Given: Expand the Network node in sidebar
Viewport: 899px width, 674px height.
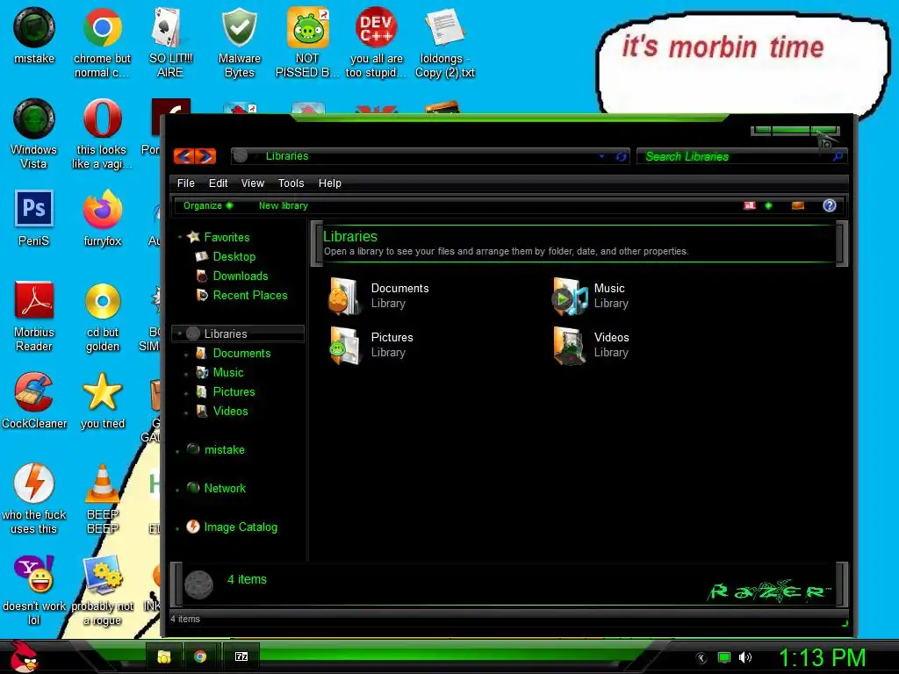Looking at the screenshot, I should 177,490.
